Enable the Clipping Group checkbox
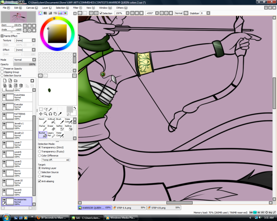277x221 pixels. (x=2, y=72)
